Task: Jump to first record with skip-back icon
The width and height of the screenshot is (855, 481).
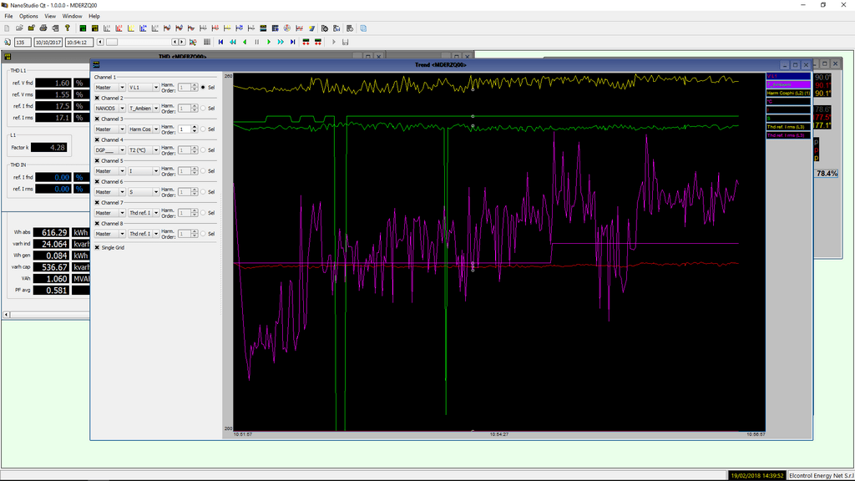Action: (x=221, y=42)
